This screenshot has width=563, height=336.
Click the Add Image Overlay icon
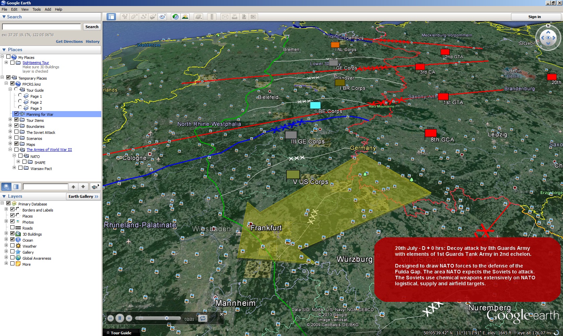point(153,17)
